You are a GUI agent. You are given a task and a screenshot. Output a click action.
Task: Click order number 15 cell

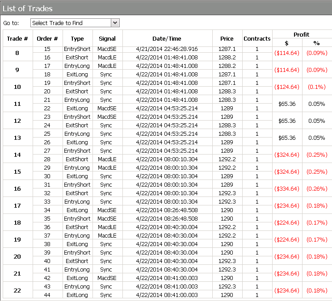(47, 49)
